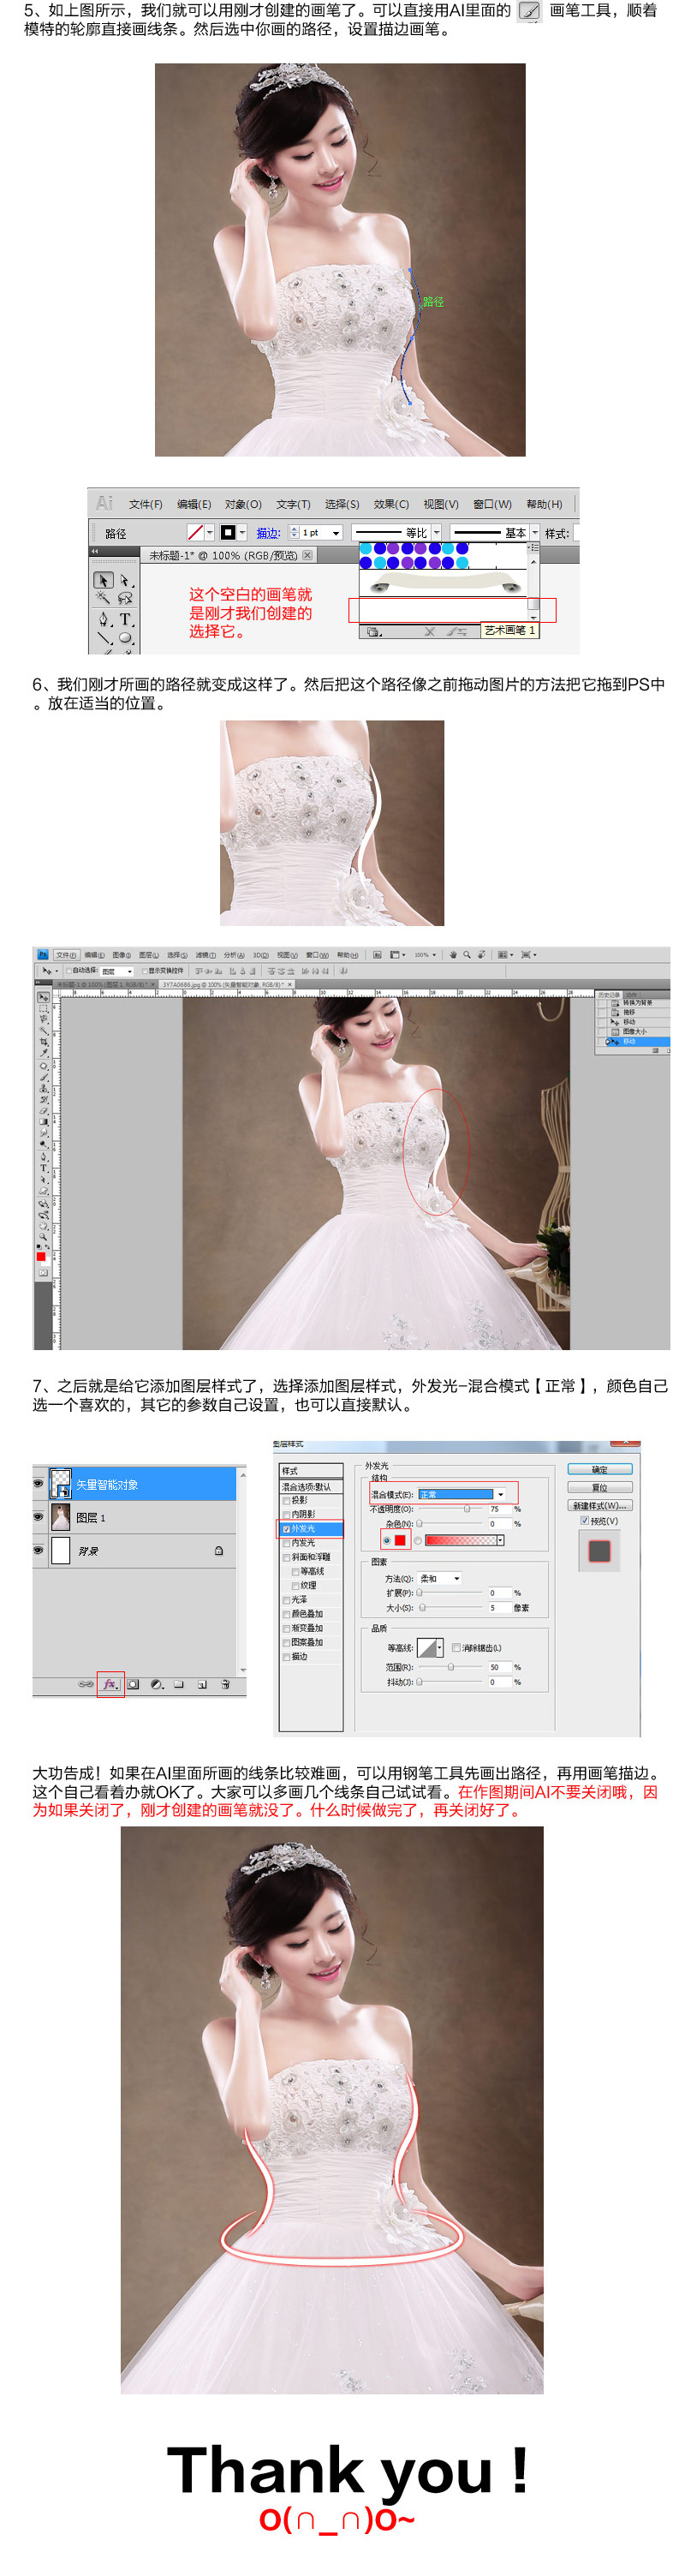Select the Illustrator Selection arrow tool
The height and width of the screenshot is (2576, 685).
tap(102, 580)
